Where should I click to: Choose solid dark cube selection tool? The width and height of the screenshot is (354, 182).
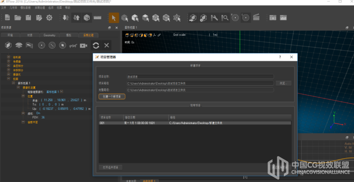[x=125, y=18]
